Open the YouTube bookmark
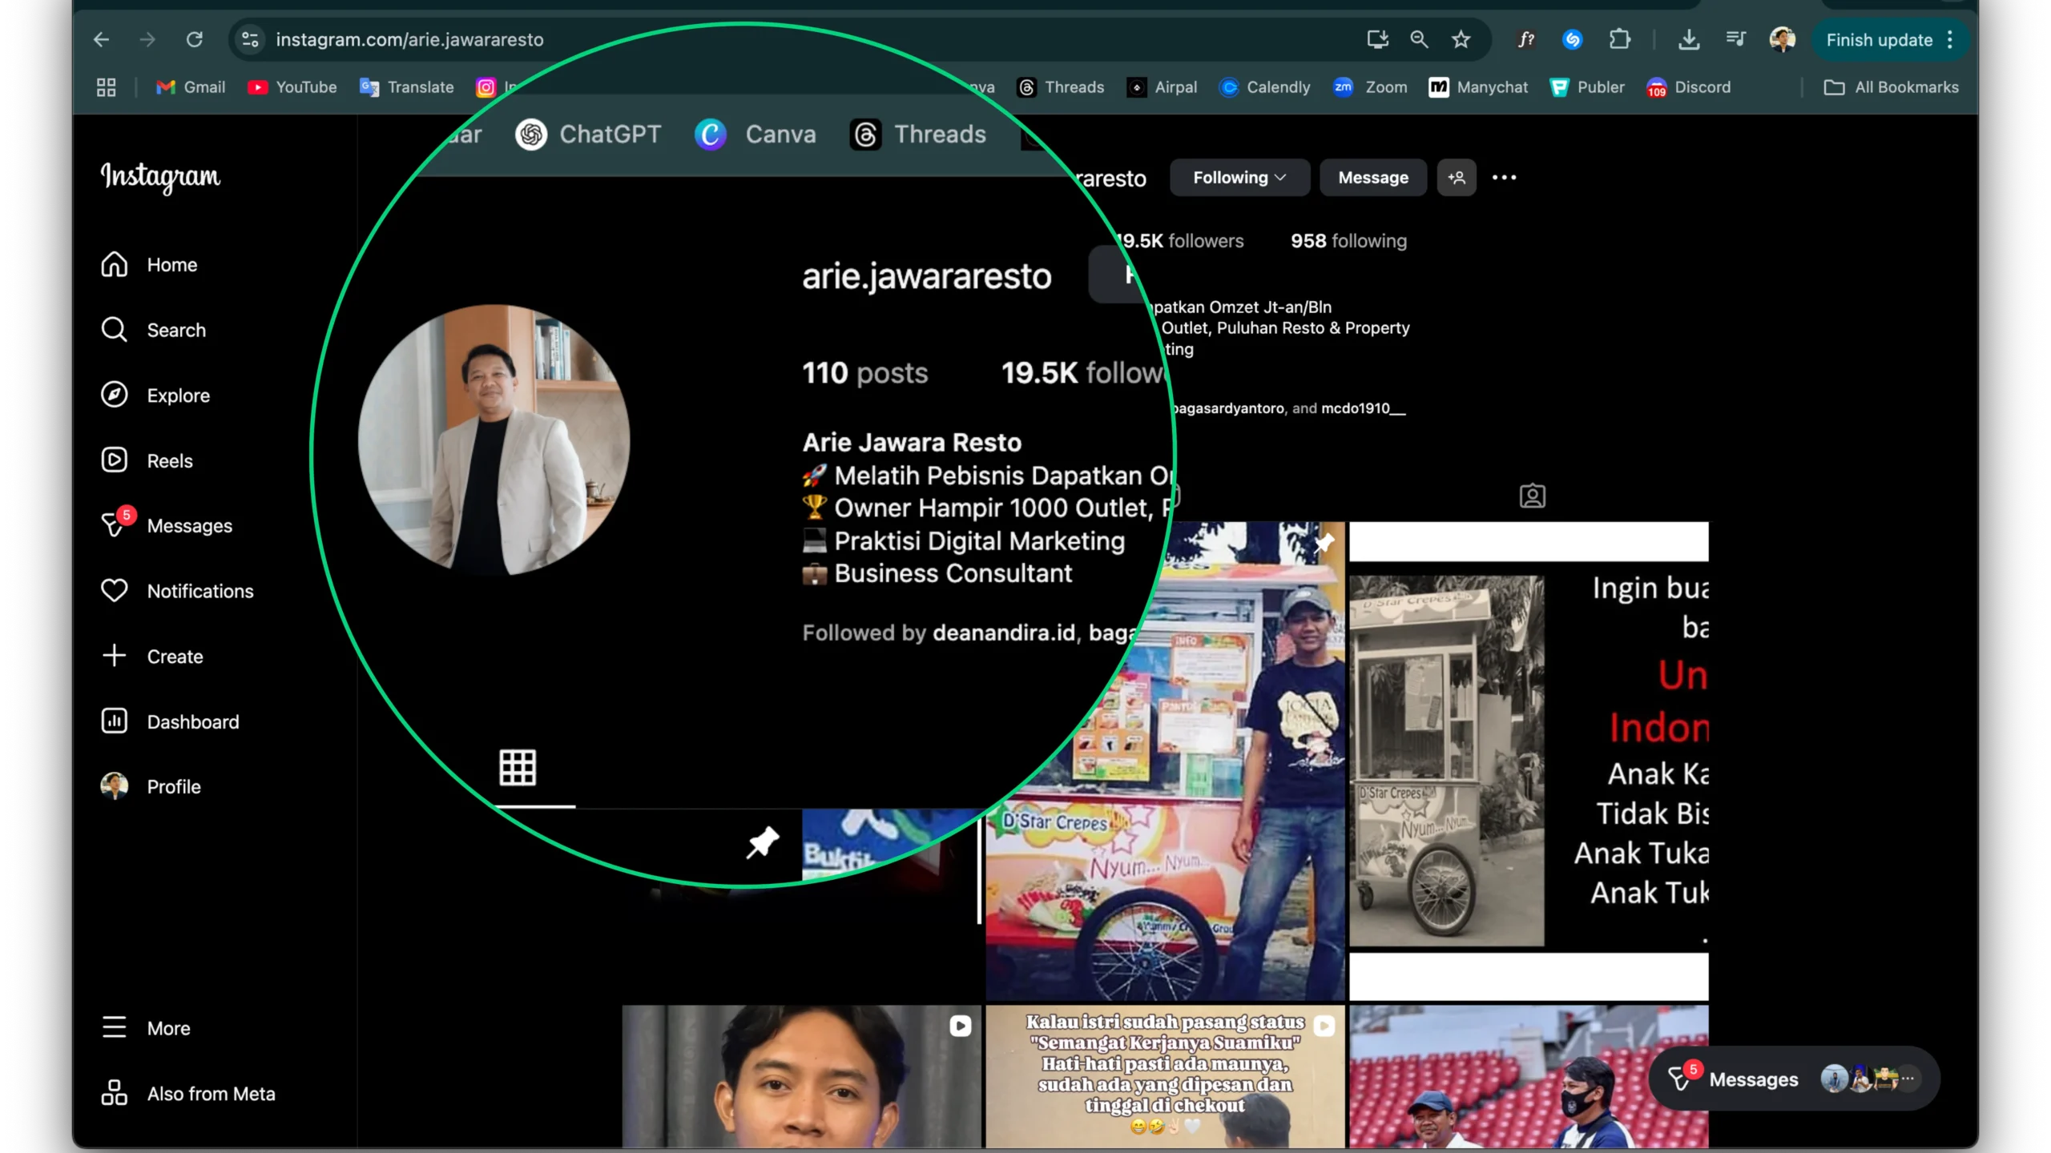 coord(292,87)
